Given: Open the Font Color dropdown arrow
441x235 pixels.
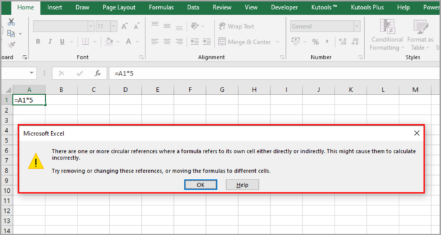Looking at the screenshot, I should 137,42.
